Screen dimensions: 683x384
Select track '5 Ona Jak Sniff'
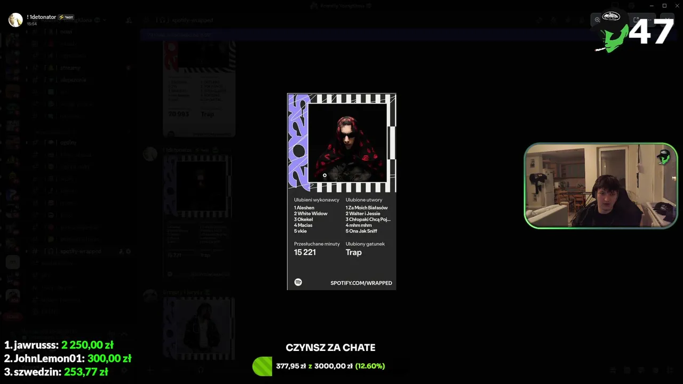coord(361,231)
